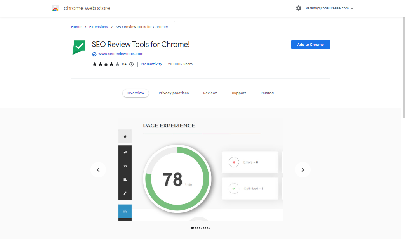Open the Support tab
This screenshot has height=248, width=405.
[239, 93]
